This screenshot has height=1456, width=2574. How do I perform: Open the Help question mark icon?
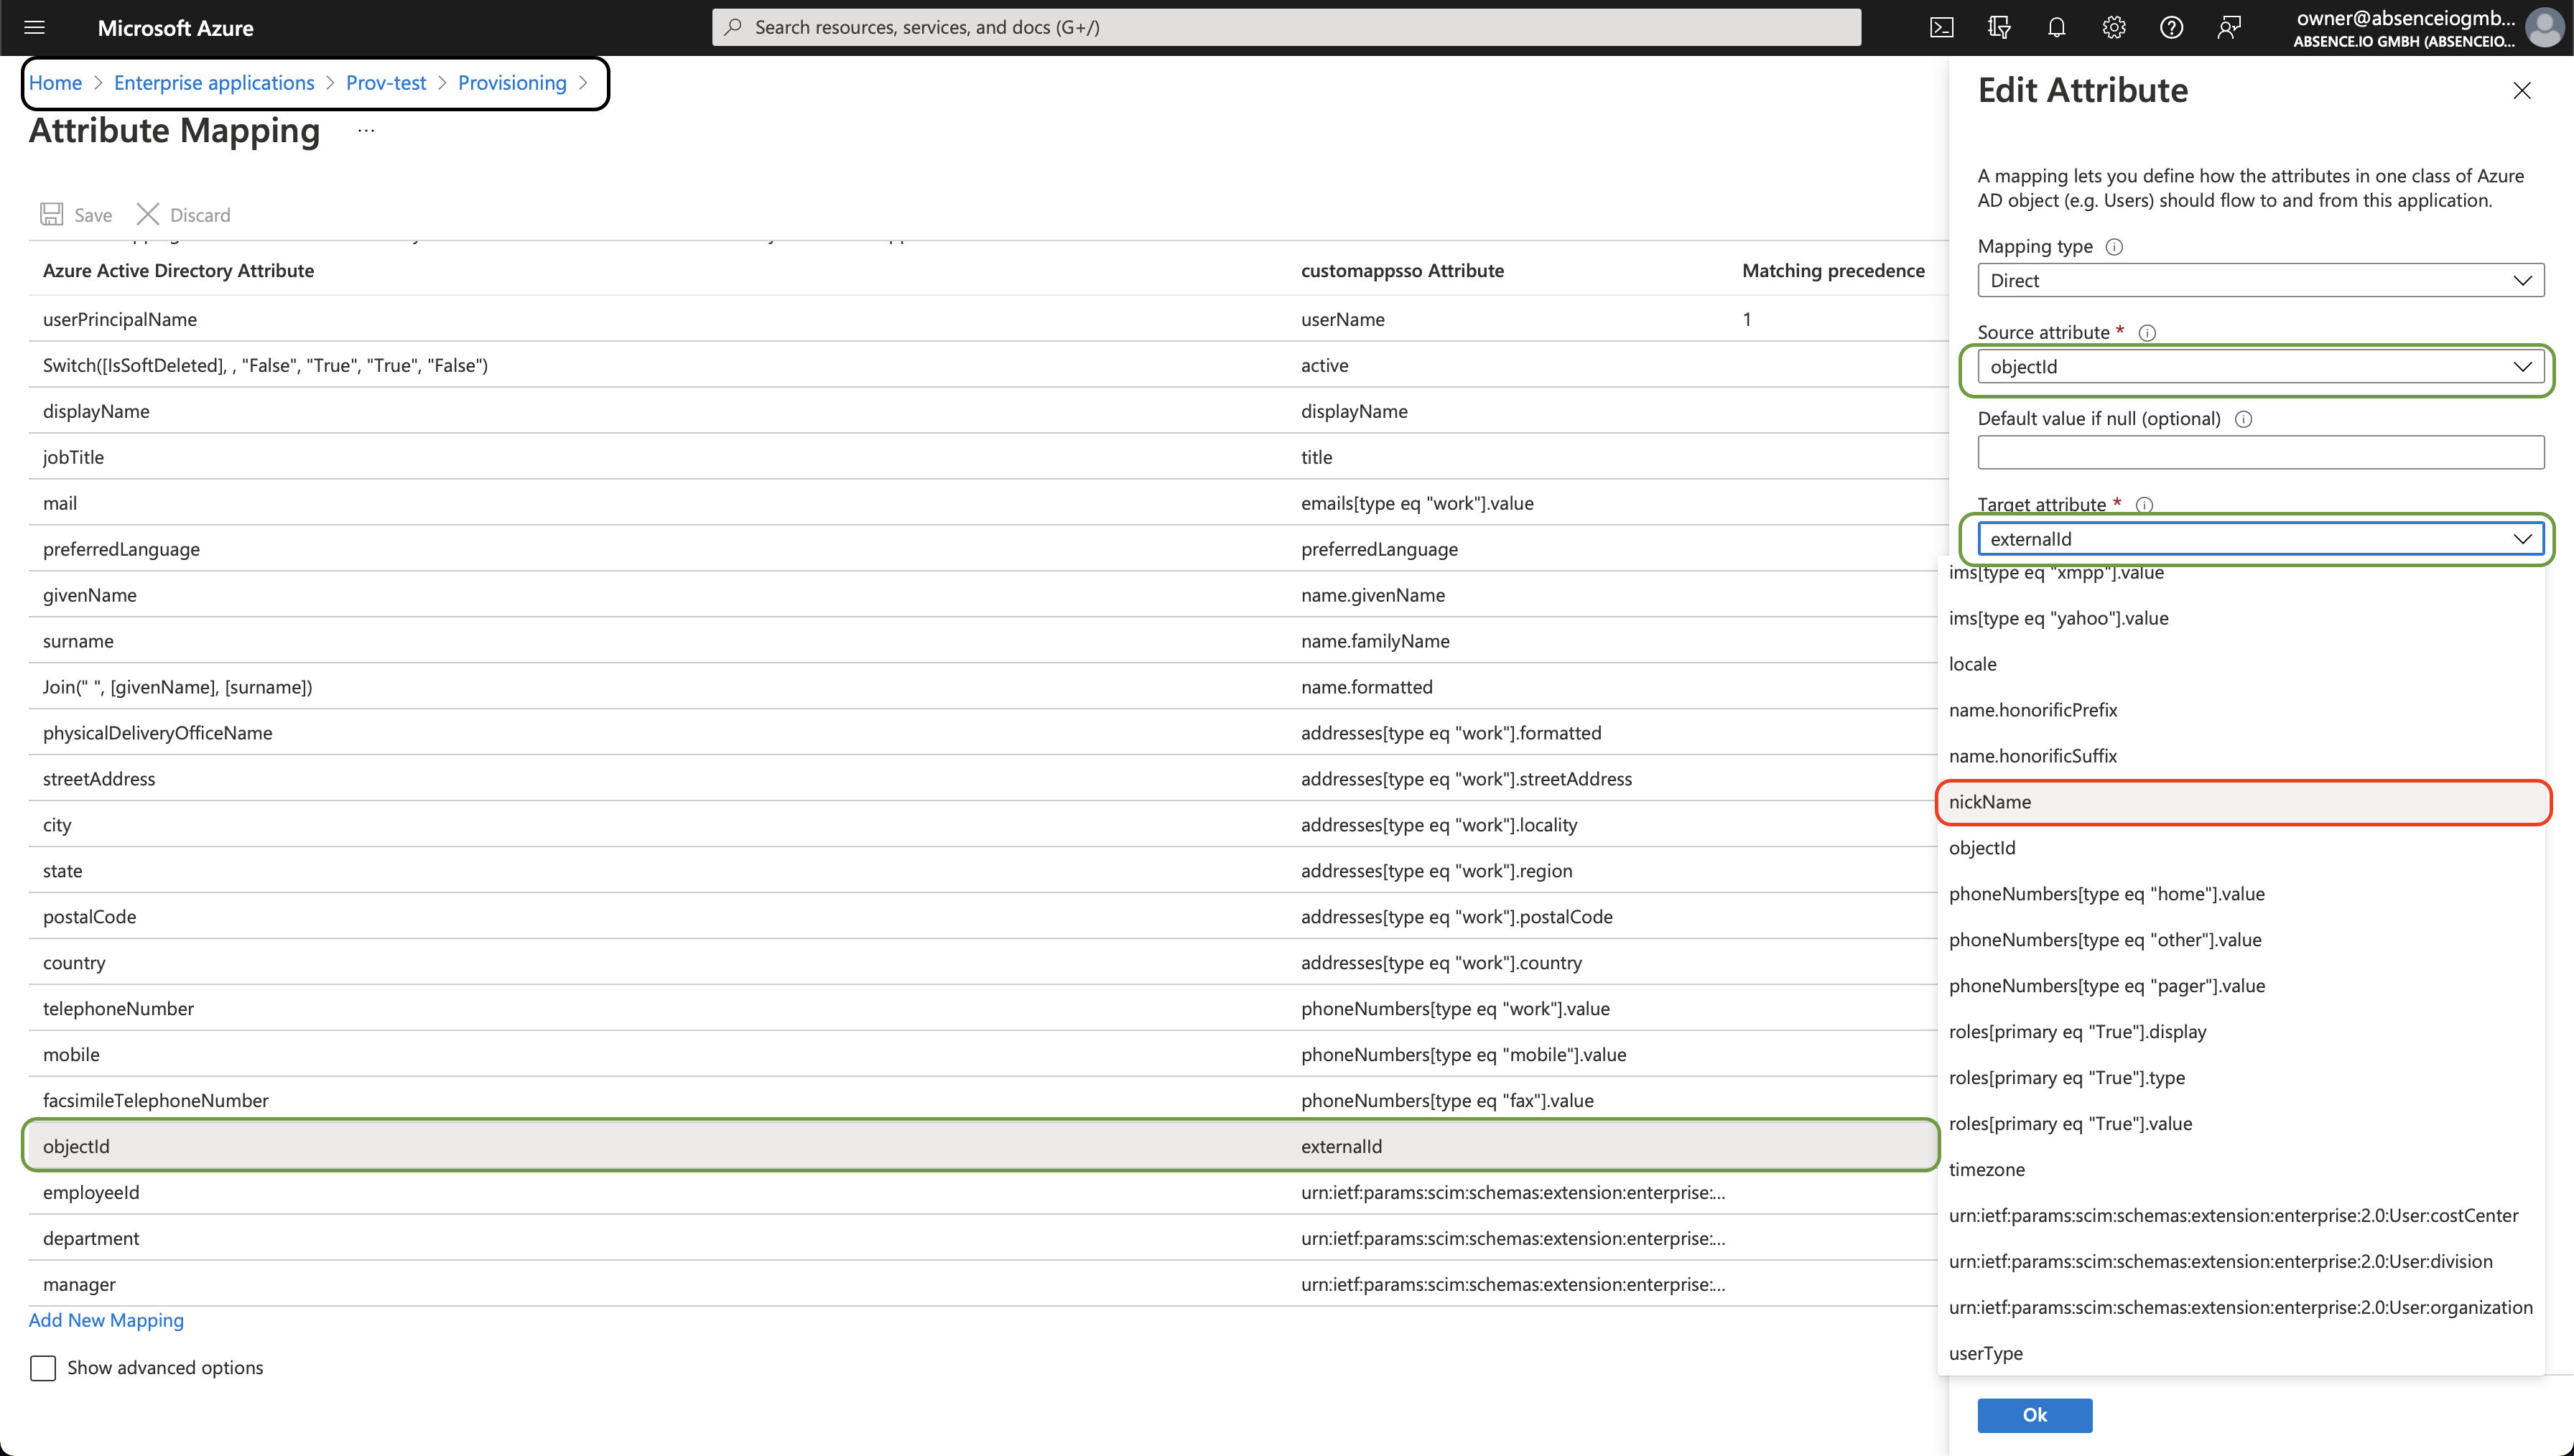click(x=2171, y=27)
